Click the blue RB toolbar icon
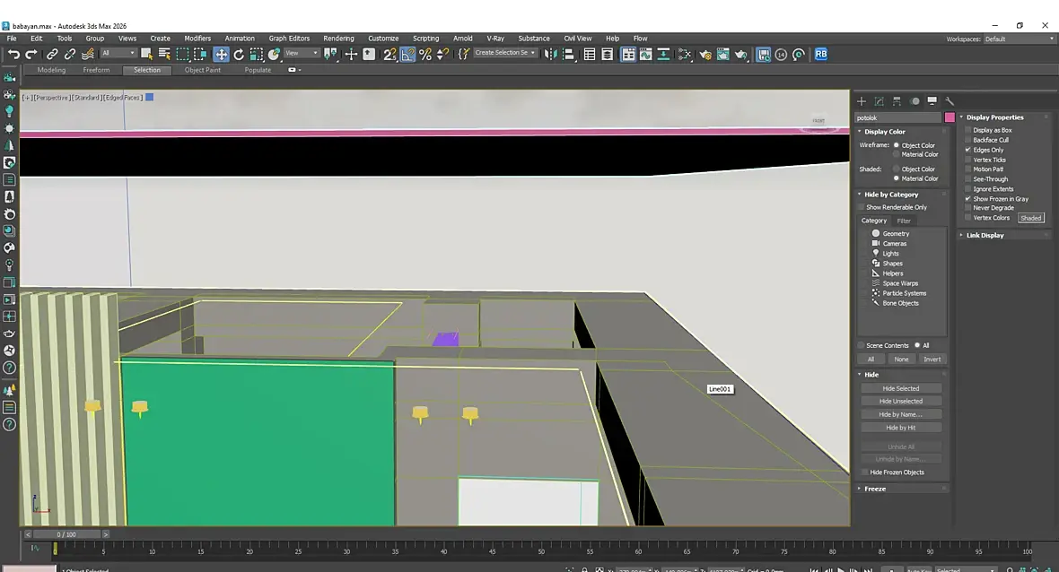The image size is (1059, 572). click(x=820, y=54)
